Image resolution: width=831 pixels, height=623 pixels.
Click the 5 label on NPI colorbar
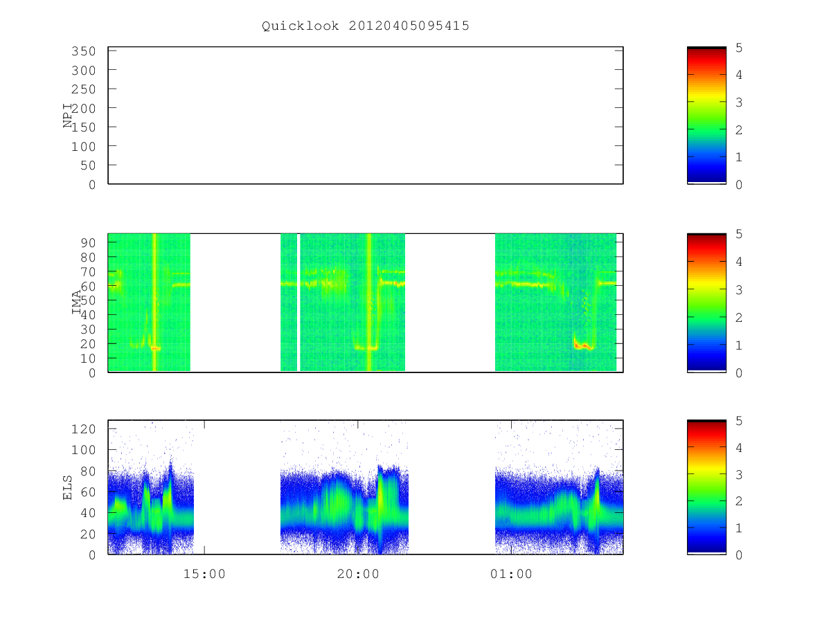739,48
